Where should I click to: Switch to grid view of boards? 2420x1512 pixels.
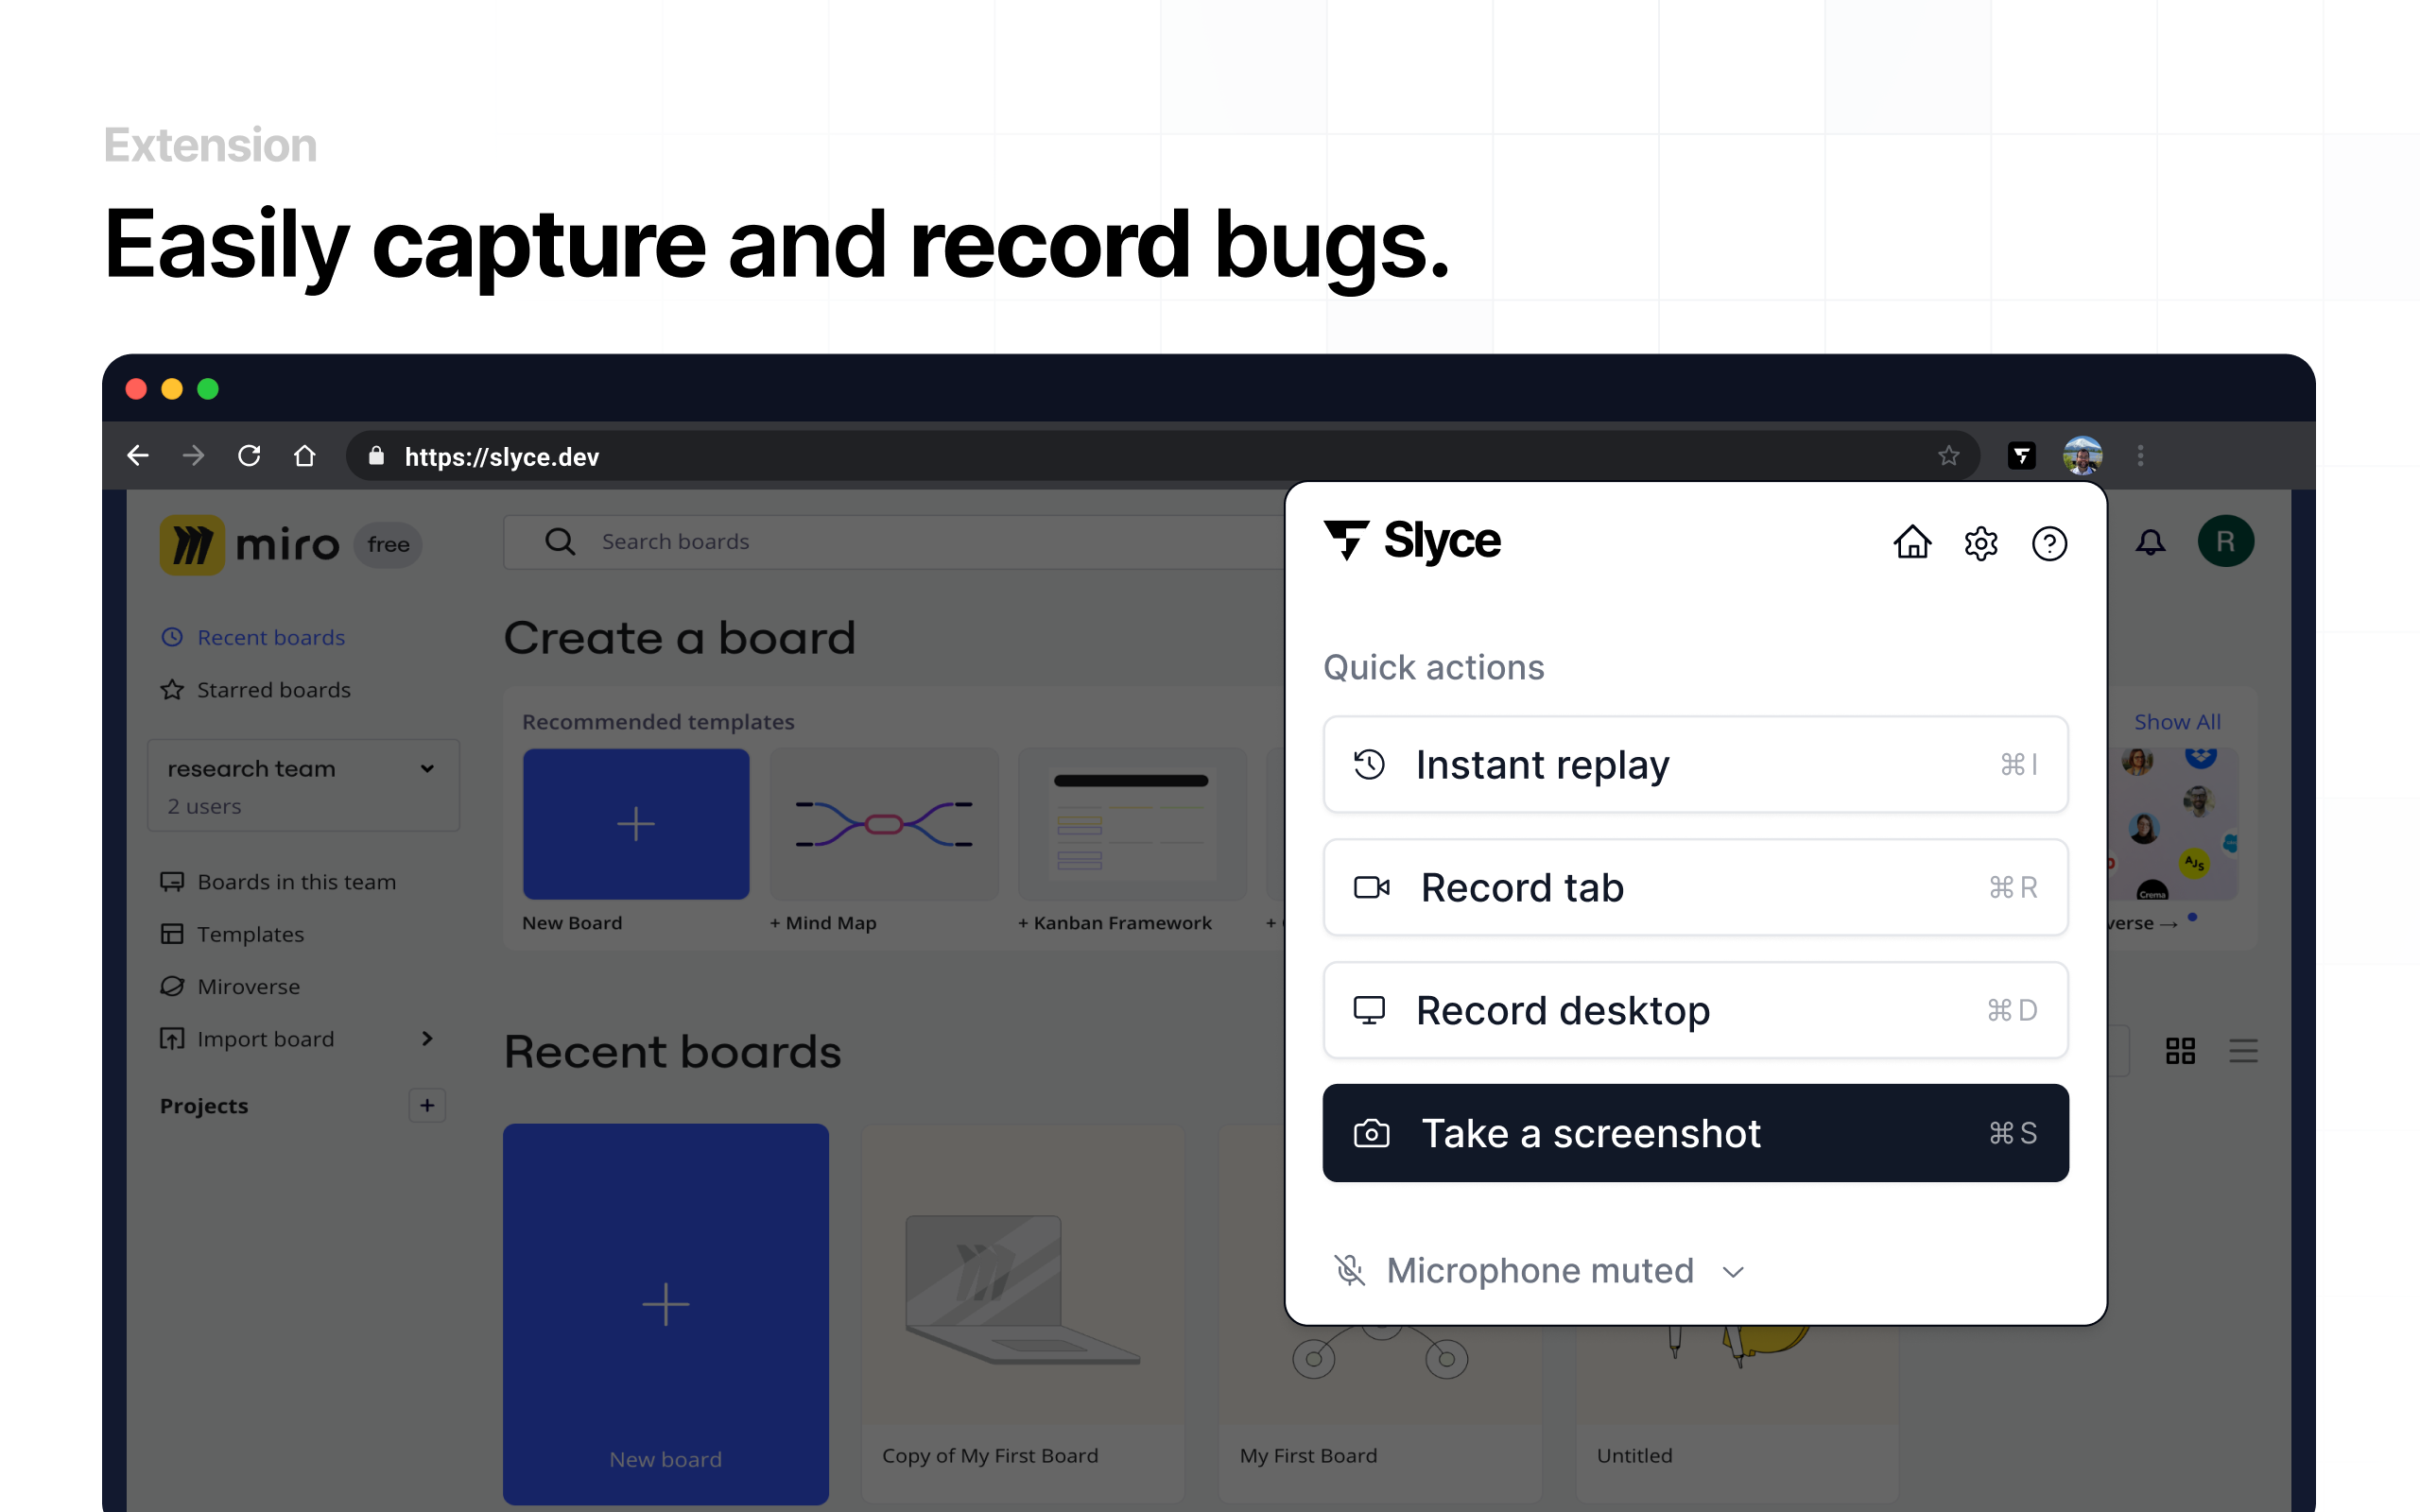point(2180,1050)
